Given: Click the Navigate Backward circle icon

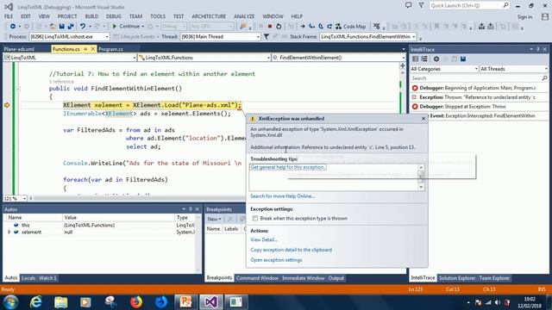Looking at the screenshot, I should (x=13, y=27).
